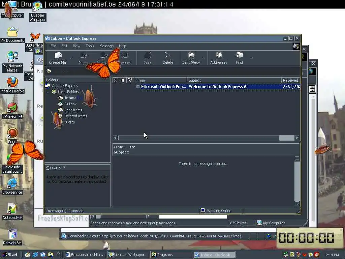Screen dimensions: 345x259
Task: Sort messages by Received column header
Action: pos(290,80)
